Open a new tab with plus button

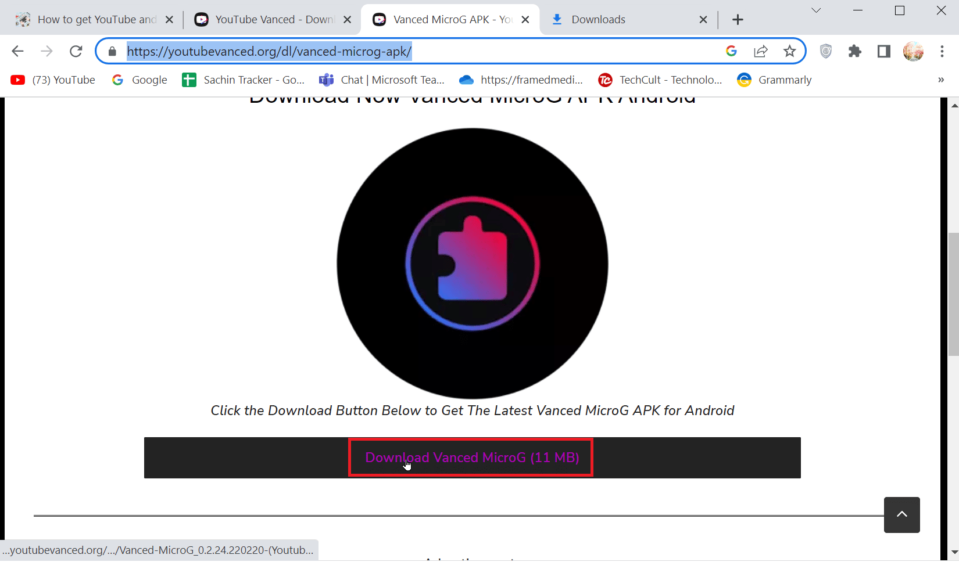click(x=738, y=20)
